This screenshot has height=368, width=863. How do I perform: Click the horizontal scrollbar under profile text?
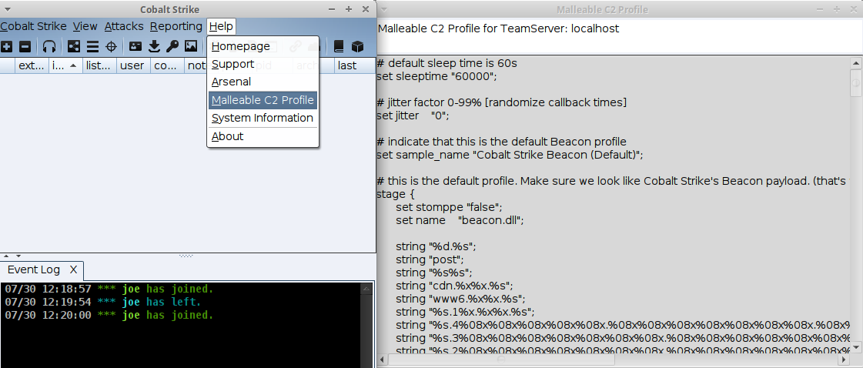(x=614, y=360)
